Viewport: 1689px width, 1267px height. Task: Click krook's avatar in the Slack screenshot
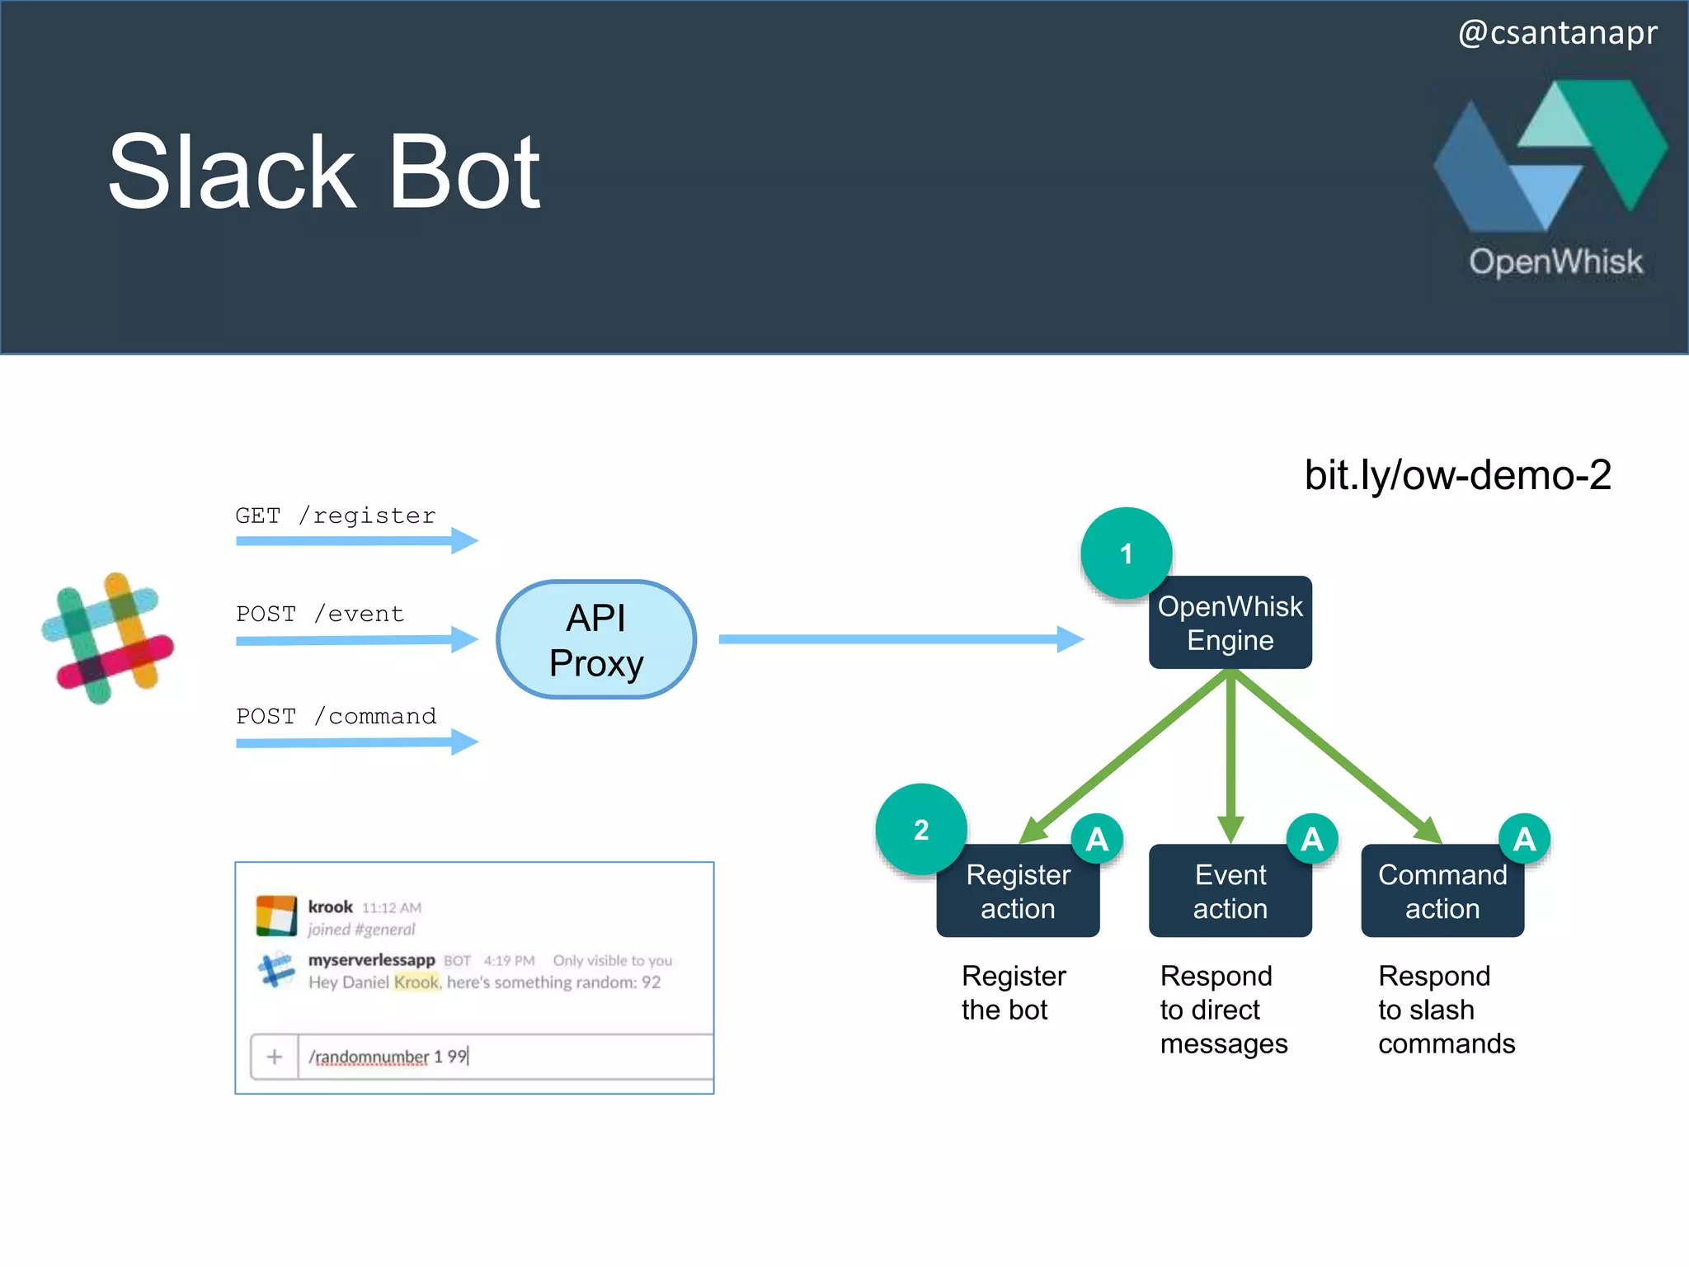pyautogui.click(x=276, y=916)
